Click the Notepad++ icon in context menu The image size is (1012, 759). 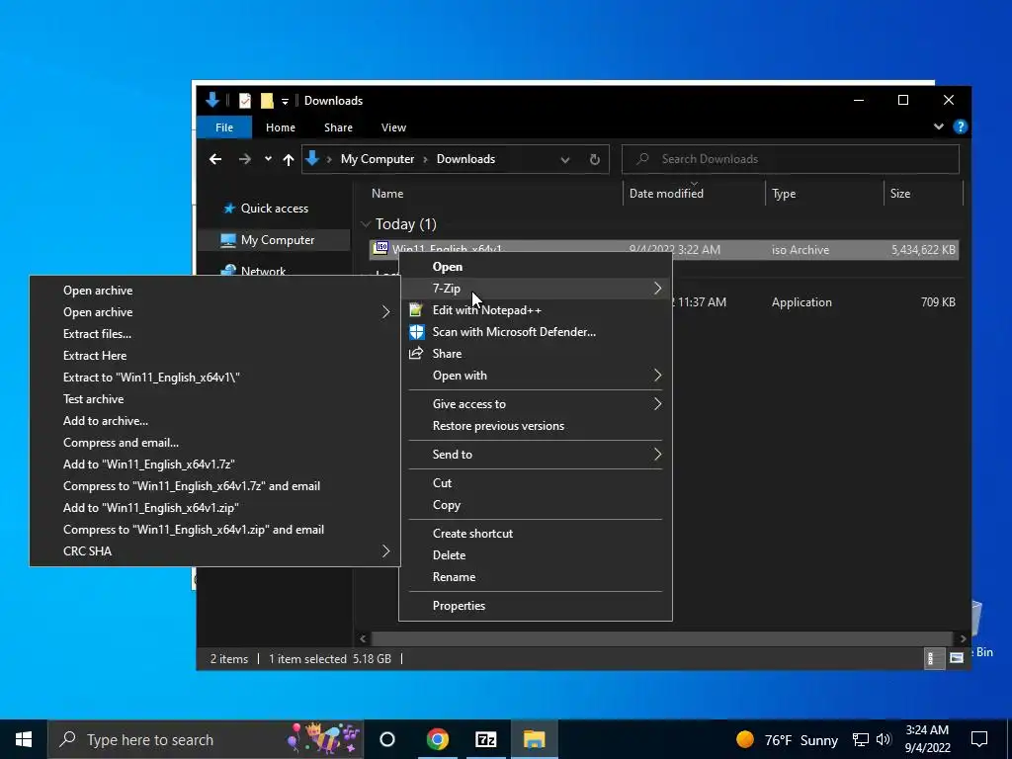[416, 309]
